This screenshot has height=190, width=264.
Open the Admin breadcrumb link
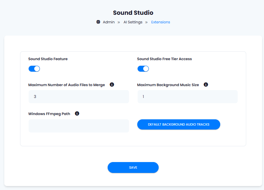click(109, 22)
